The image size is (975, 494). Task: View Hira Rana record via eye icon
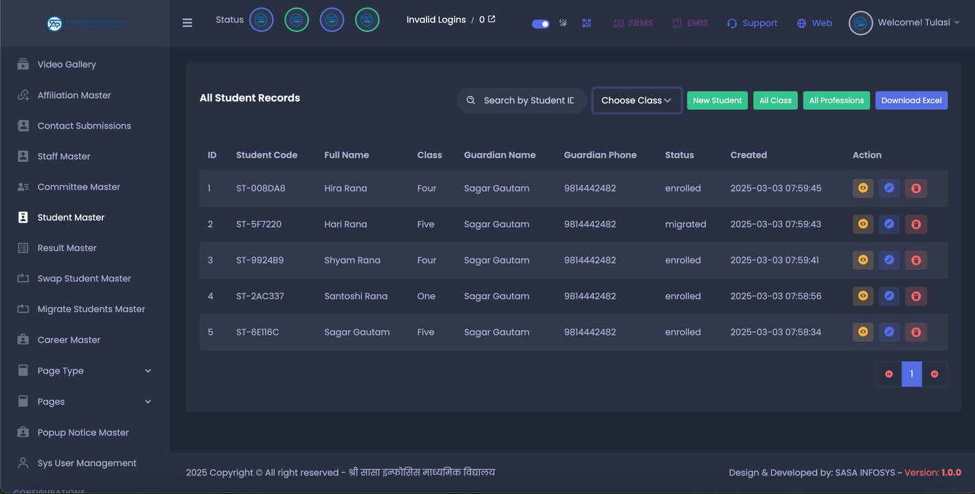[863, 188]
